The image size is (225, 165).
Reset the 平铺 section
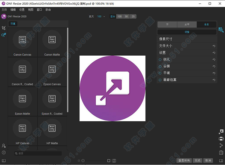[x=214, y=73]
